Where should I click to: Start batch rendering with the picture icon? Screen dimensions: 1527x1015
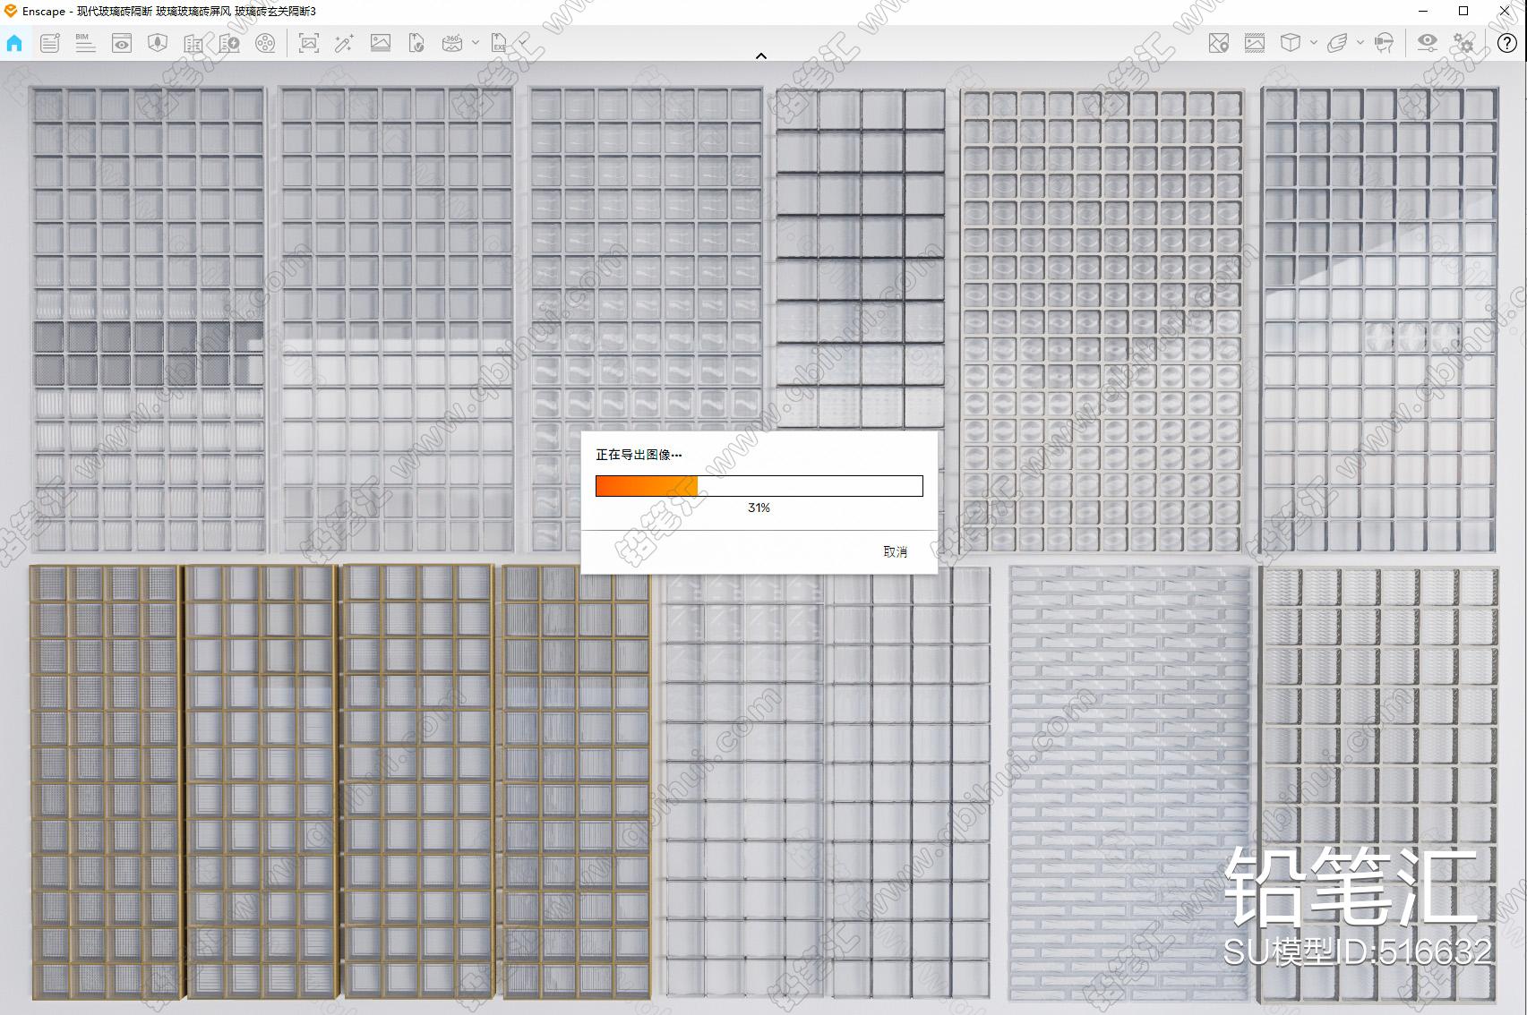[x=381, y=43]
